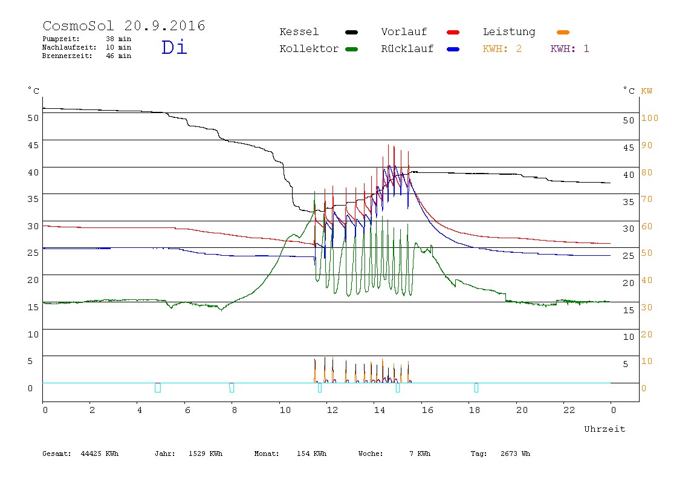Click the overrun time value "10 min"
694x491 pixels.
118,47
